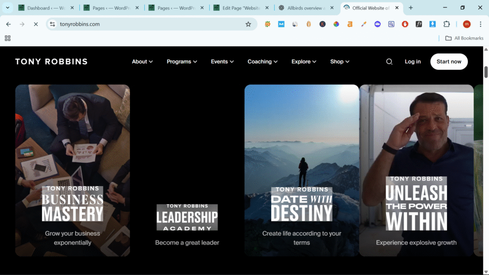Open the new tab plus button
The image size is (489, 275).
pyautogui.click(x=411, y=8)
